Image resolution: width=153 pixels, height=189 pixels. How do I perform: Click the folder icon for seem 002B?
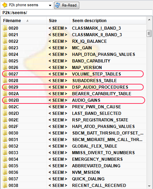[x=5, y=100]
